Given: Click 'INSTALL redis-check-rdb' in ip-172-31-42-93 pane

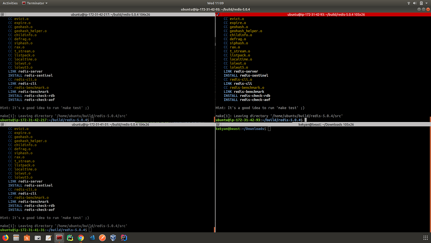Looking at the screenshot, I should click(x=247, y=96).
